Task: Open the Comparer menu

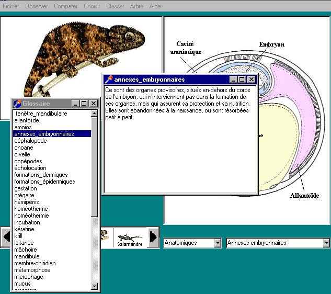Action: click(x=65, y=6)
